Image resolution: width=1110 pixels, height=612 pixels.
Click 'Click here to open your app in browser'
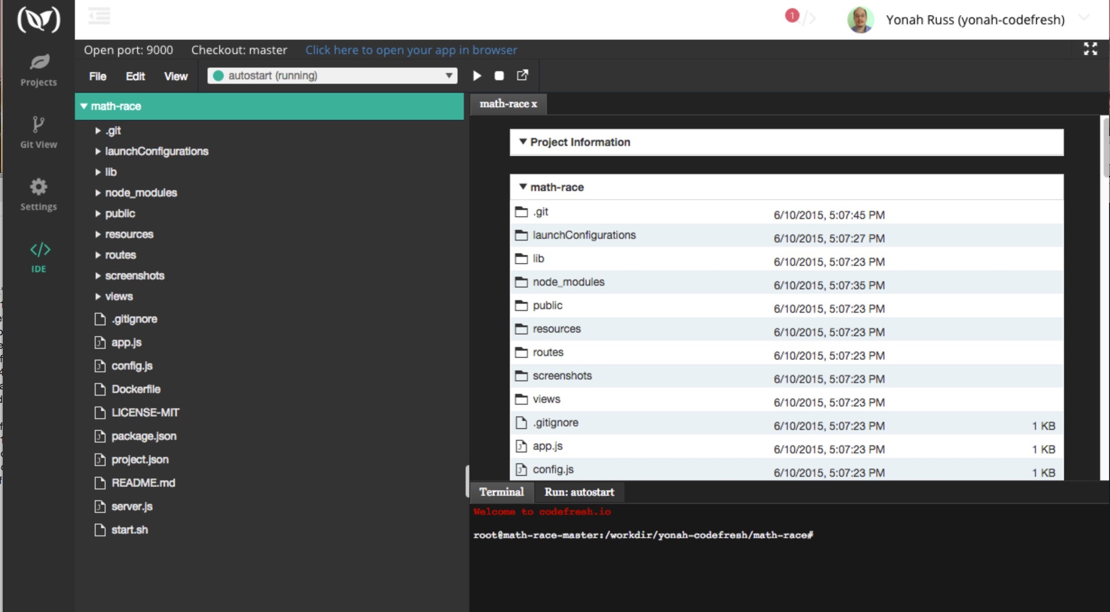coord(411,50)
